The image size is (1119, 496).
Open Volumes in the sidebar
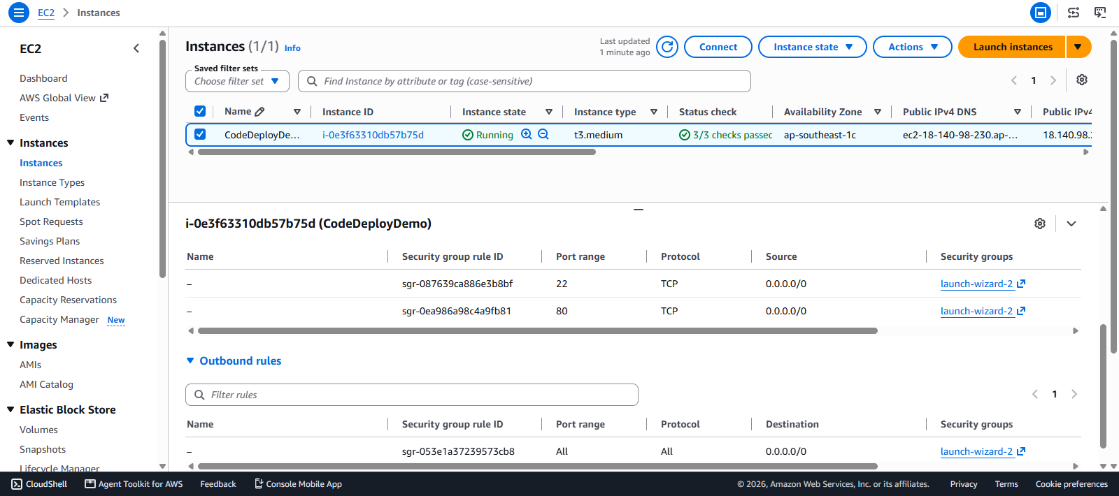[x=38, y=430]
